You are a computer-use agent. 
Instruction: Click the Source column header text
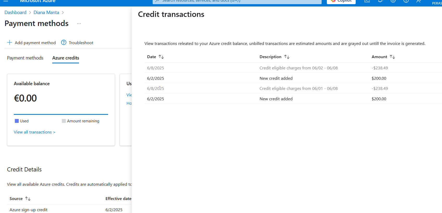[x=16, y=199]
